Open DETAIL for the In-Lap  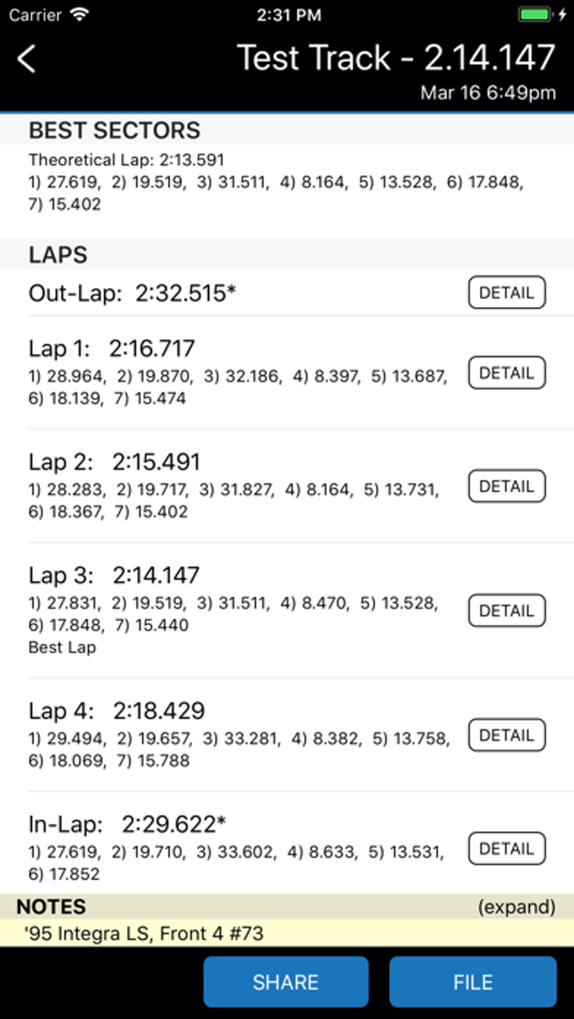506,849
